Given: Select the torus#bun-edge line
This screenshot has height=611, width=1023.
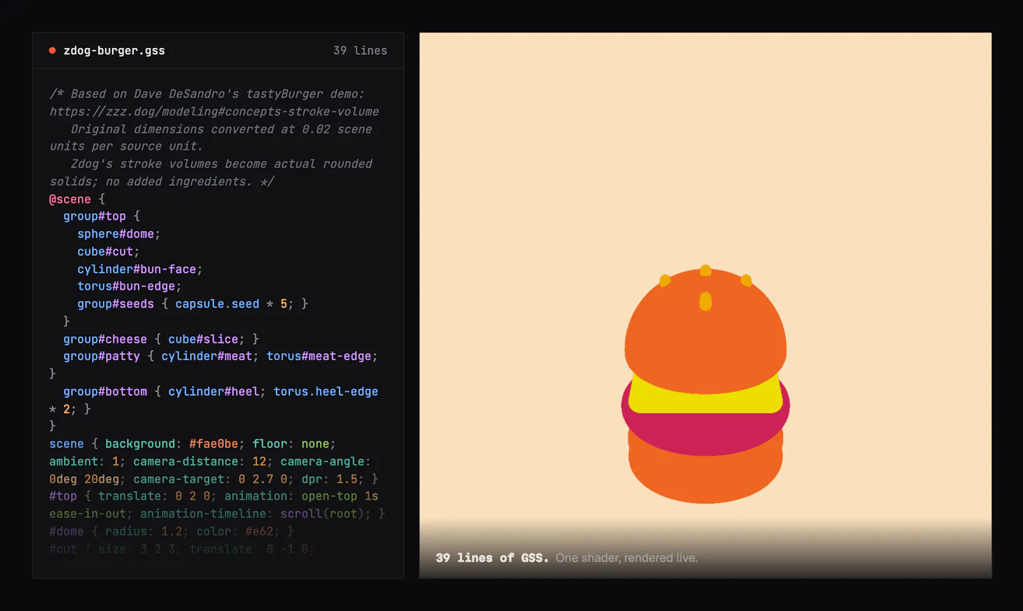Looking at the screenshot, I should [x=129, y=286].
